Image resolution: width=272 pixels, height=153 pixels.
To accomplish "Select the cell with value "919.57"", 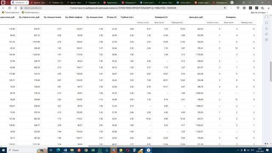I will tap(37, 29).
